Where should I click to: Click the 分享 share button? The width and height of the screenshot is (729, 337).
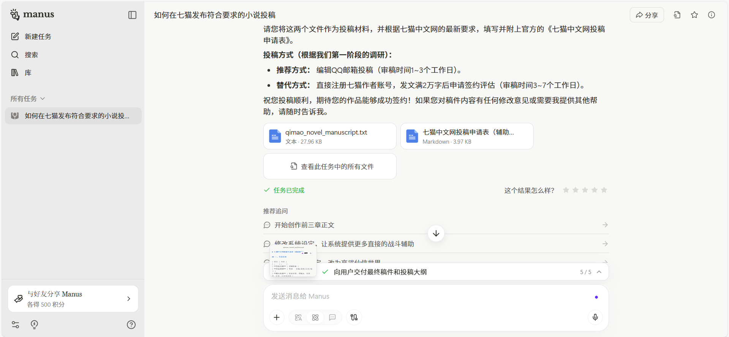point(647,15)
